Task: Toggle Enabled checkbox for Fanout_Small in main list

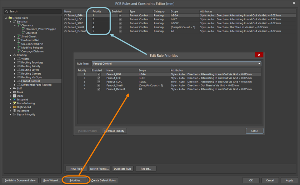Action: click(120, 27)
